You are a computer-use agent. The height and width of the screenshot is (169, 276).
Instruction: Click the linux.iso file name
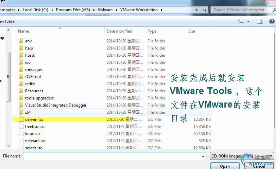(x=32, y=134)
